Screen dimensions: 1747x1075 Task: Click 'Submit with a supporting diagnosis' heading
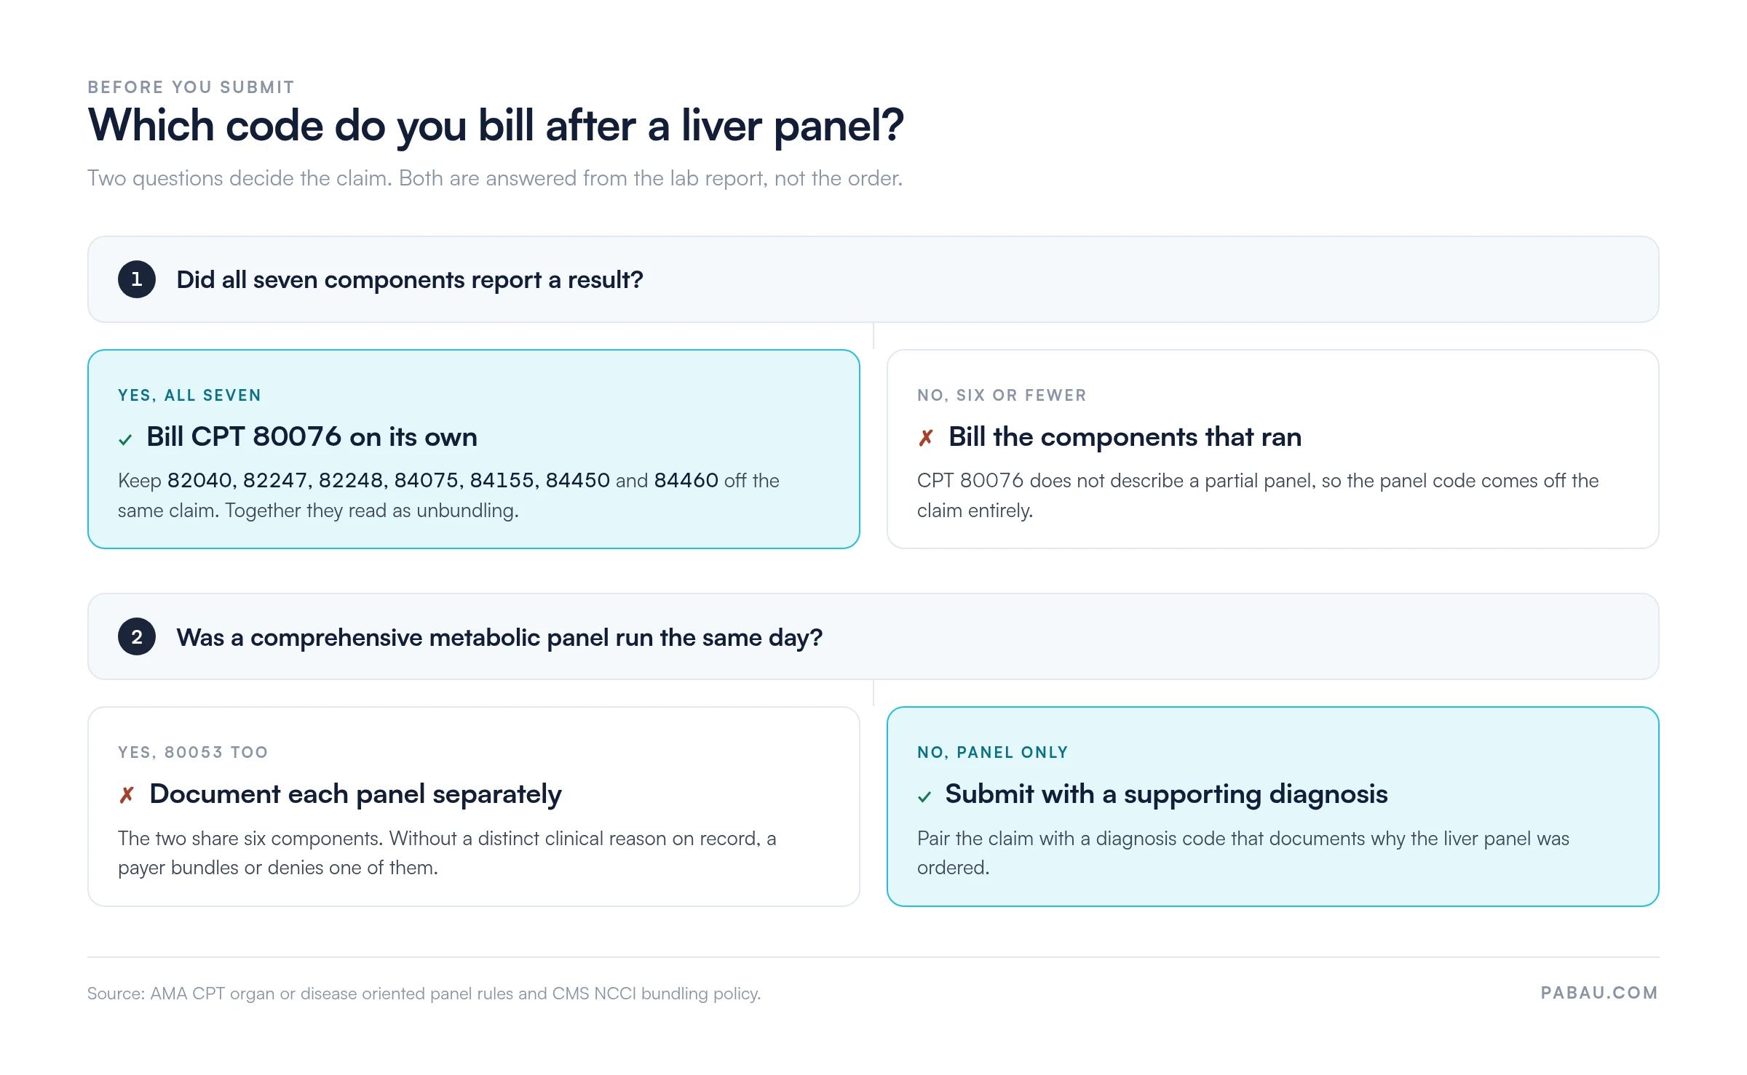pos(1167,794)
